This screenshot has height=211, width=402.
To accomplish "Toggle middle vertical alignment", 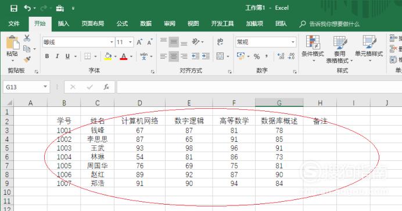I will (174, 42).
